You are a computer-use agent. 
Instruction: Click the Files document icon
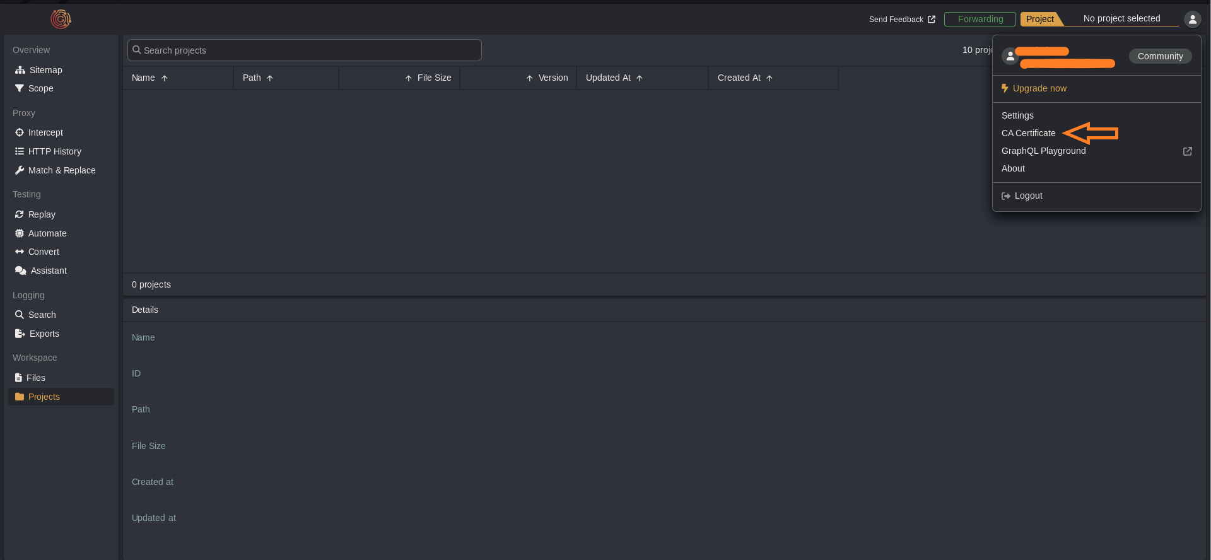click(x=18, y=378)
